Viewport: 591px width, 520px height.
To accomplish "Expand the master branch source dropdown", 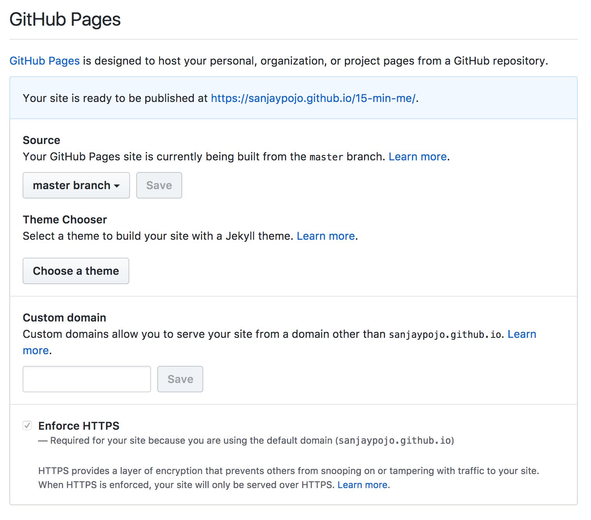I will pos(76,185).
